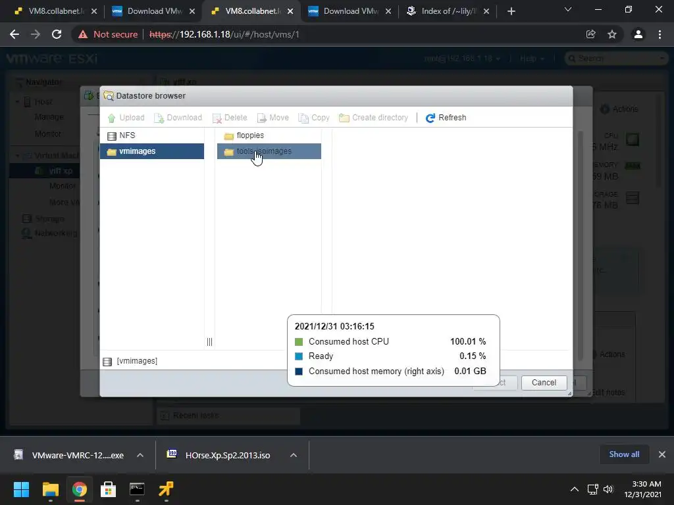Open the floppies folder
The height and width of the screenshot is (505, 674).
[269, 135]
